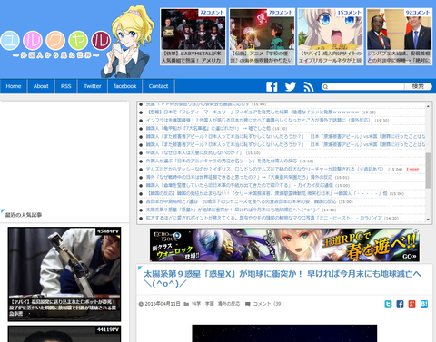Click the down arrow of news list scrollbar
The width and height of the screenshot is (436, 342).
[428, 220]
